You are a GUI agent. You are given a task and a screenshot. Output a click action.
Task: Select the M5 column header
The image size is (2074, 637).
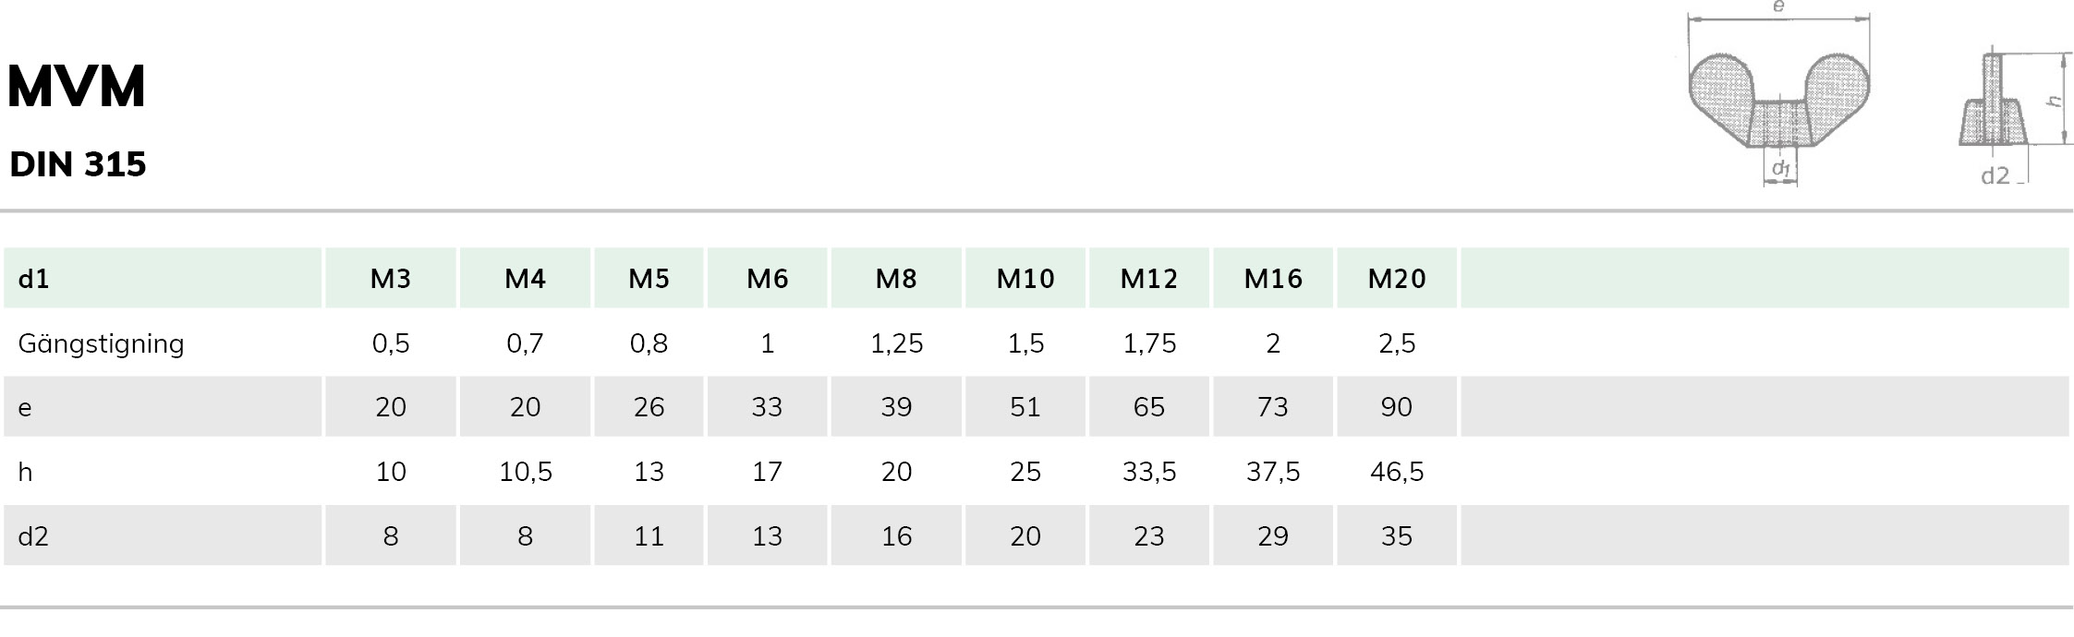pos(649,278)
